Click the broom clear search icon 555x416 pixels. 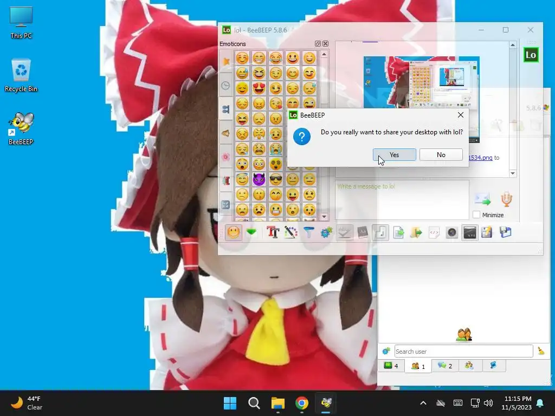pos(541,351)
